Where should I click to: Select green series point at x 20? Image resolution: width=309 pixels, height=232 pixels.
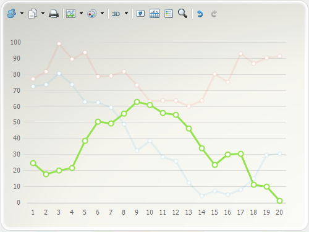point(279,200)
